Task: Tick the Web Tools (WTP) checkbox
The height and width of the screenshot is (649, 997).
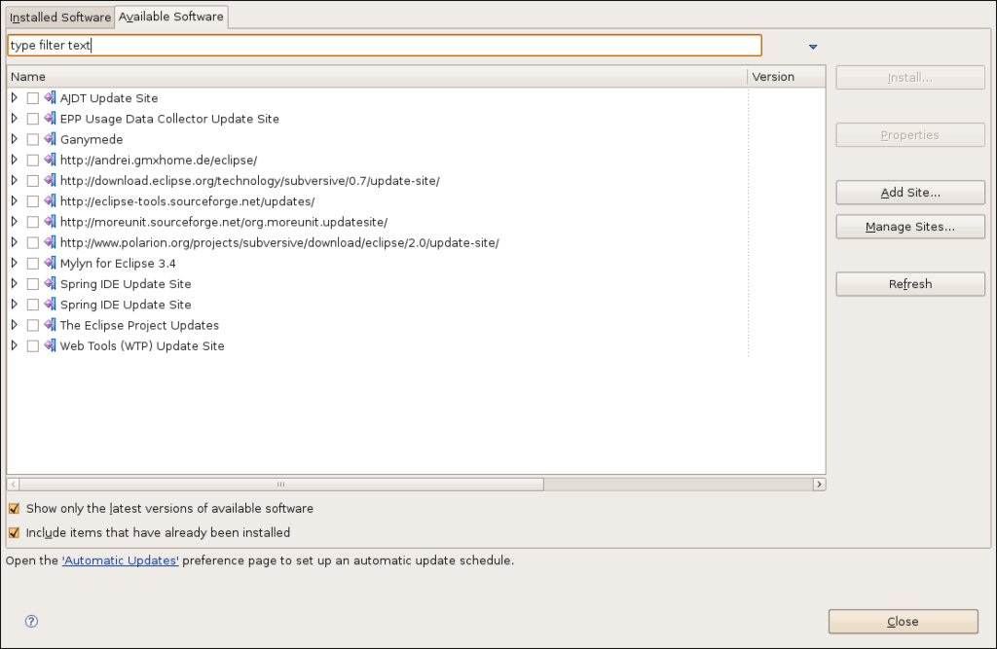Action: pos(33,345)
